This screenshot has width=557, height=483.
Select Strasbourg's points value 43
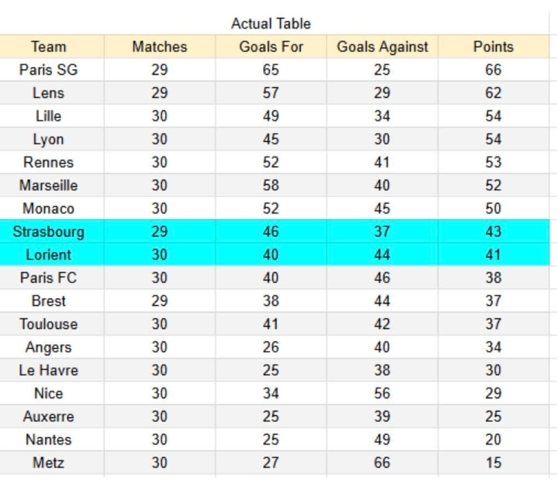pyautogui.click(x=493, y=232)
